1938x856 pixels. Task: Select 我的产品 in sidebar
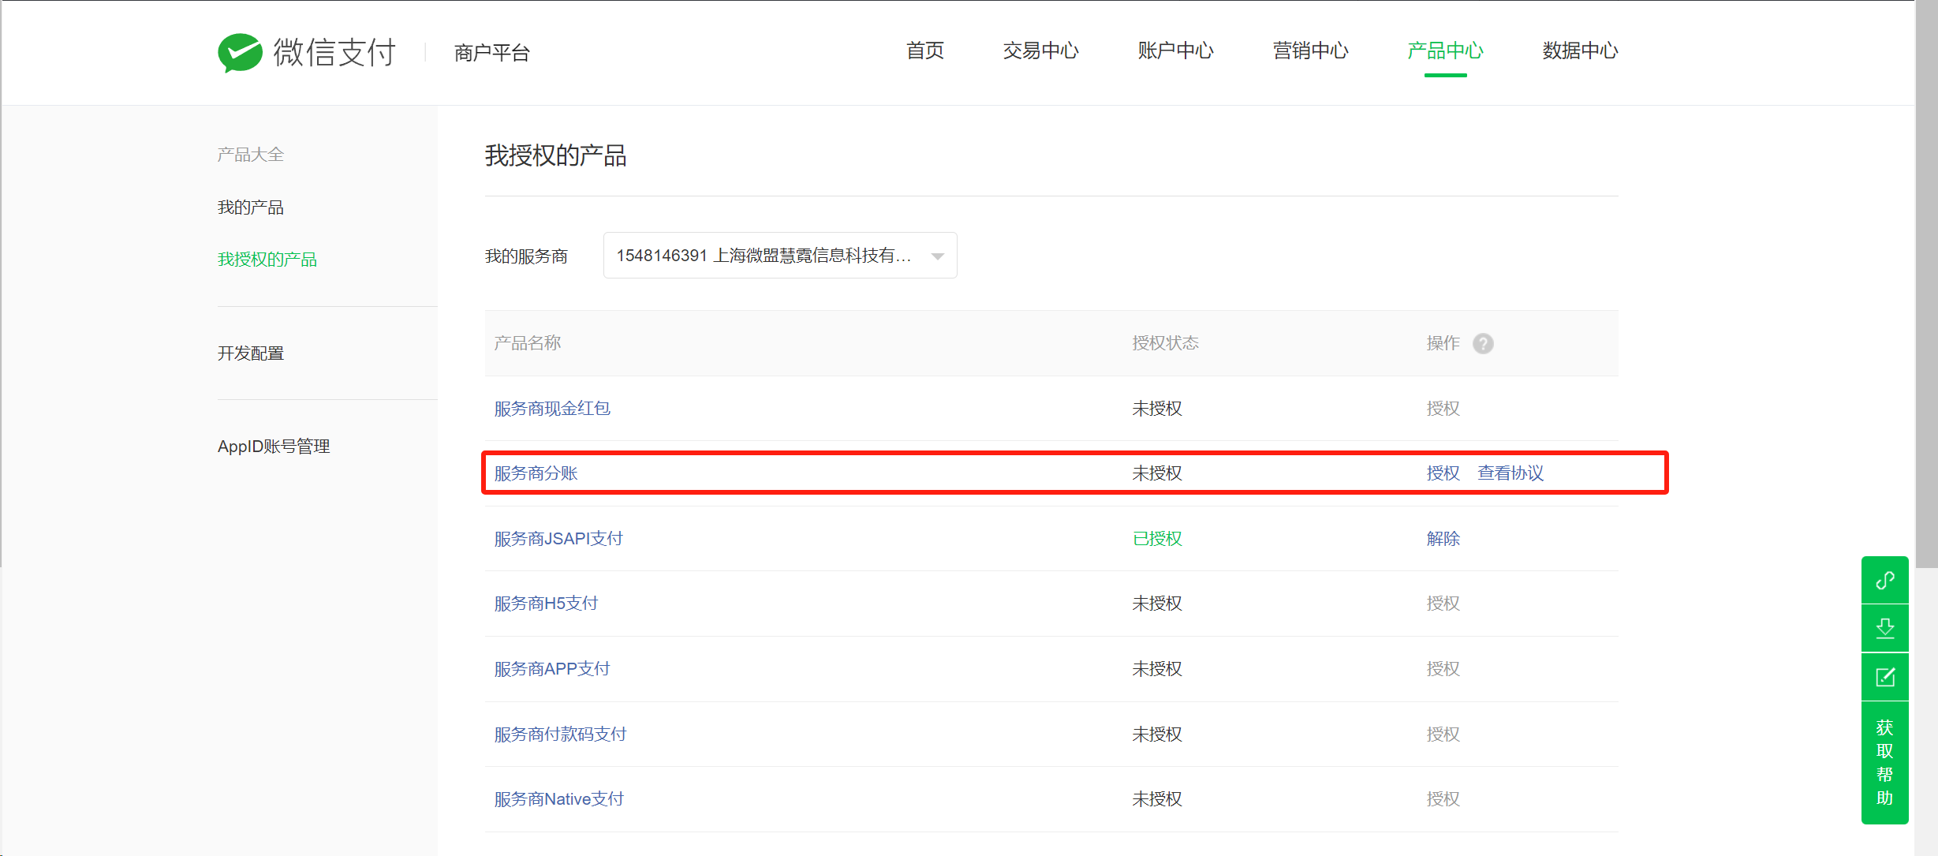(x=251, y=207)
